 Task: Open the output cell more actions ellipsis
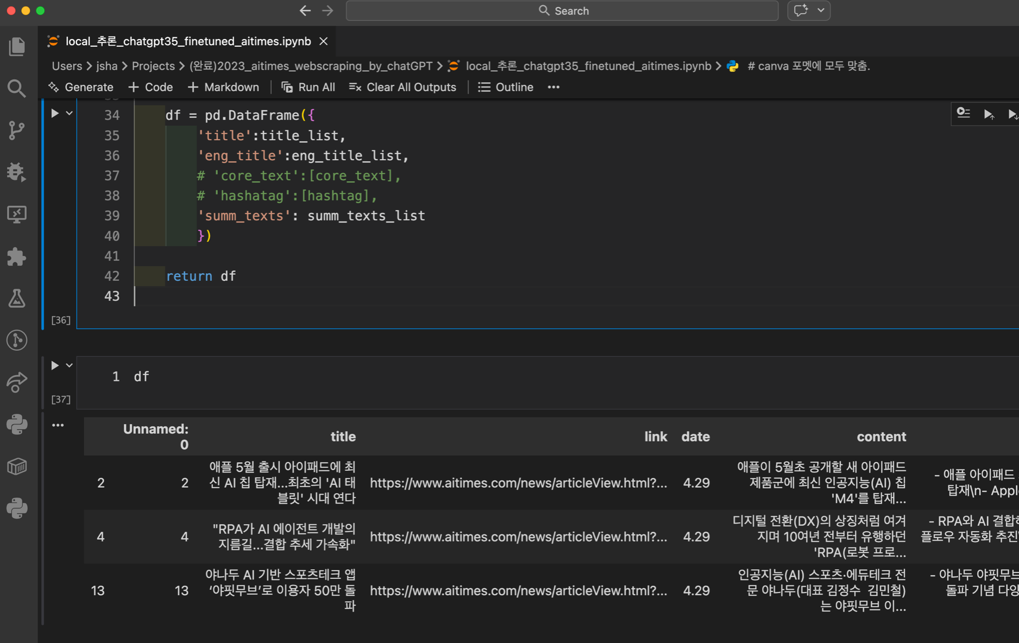point(58,425)
